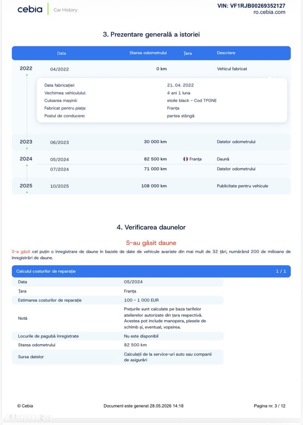Screen dimensions: 303x425
Task: Click the French flag icon beside Franța
Action: [186, 159]
